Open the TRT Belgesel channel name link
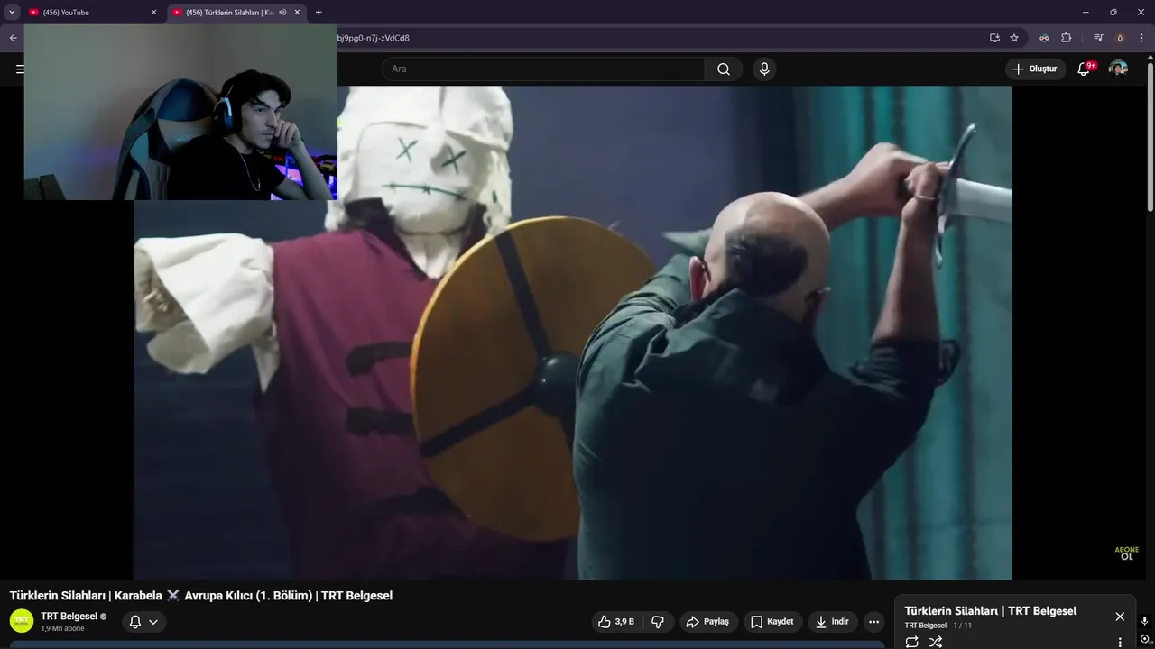 69,617
